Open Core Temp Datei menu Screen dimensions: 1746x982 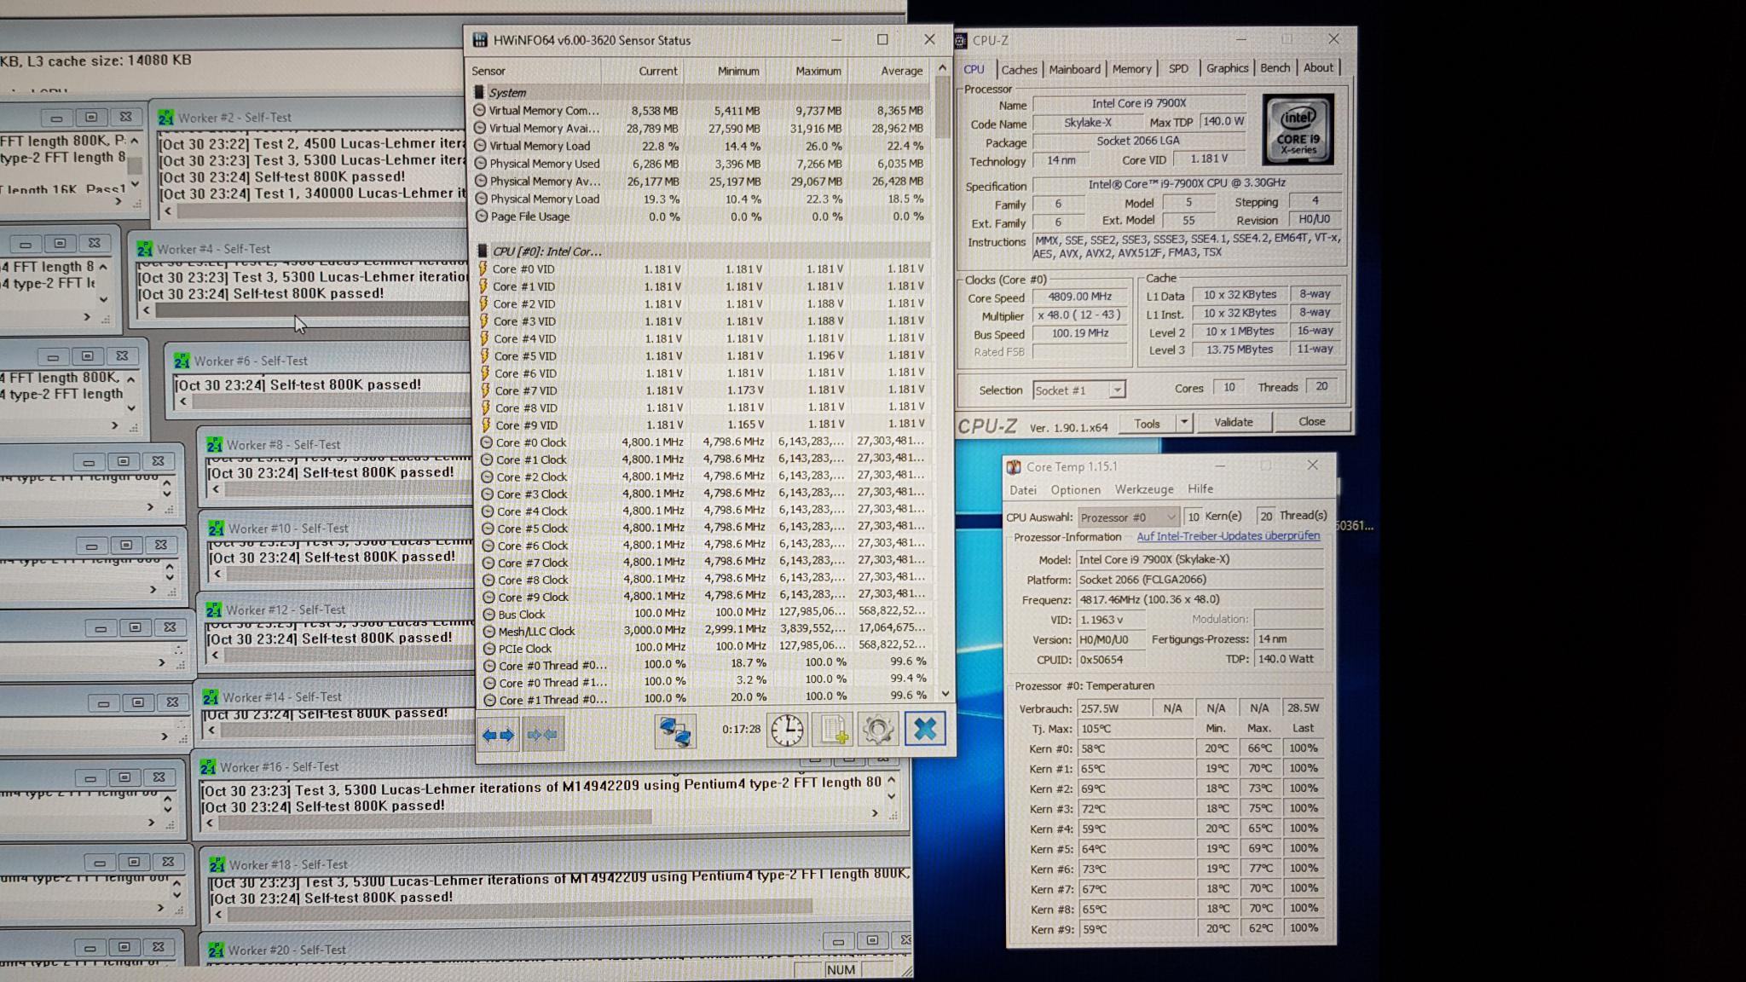(1023, 490)
